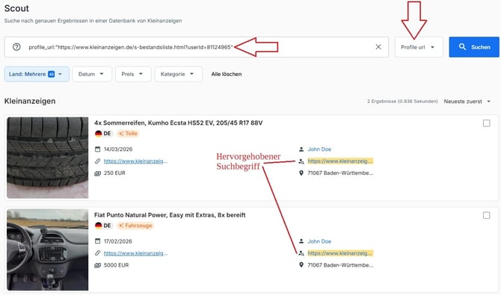Open the Profile url search type dropdown
501x295 pixels.
419,47
